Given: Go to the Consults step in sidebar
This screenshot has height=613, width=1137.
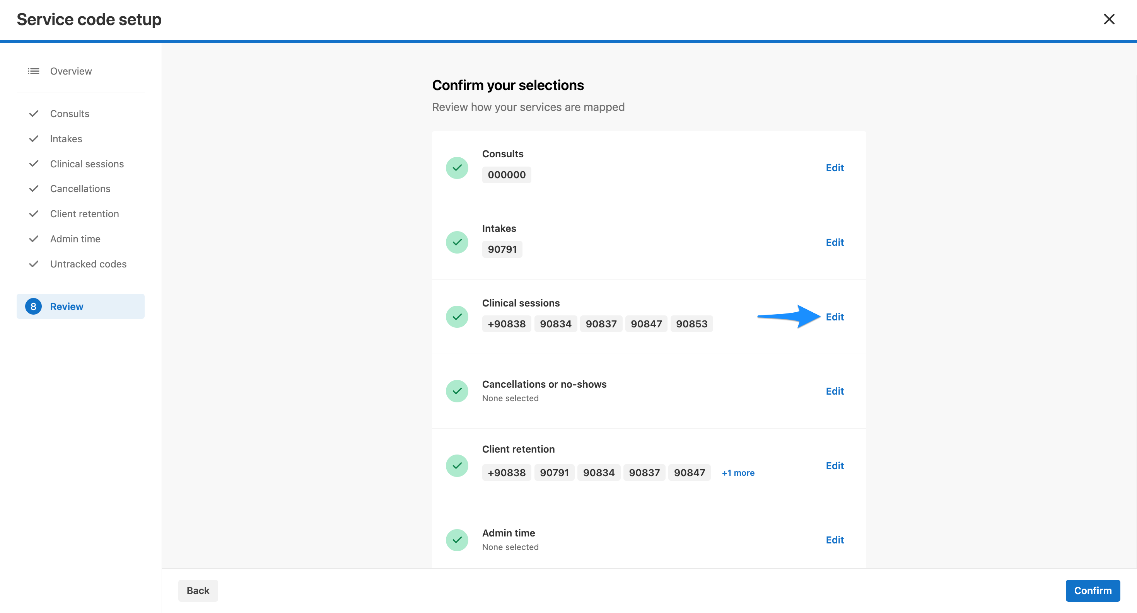Looking at the screenshot, I should point(69,113).
